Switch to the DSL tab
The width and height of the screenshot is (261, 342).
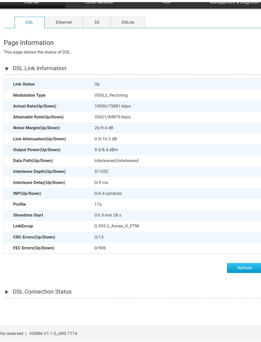click(30, 22)
